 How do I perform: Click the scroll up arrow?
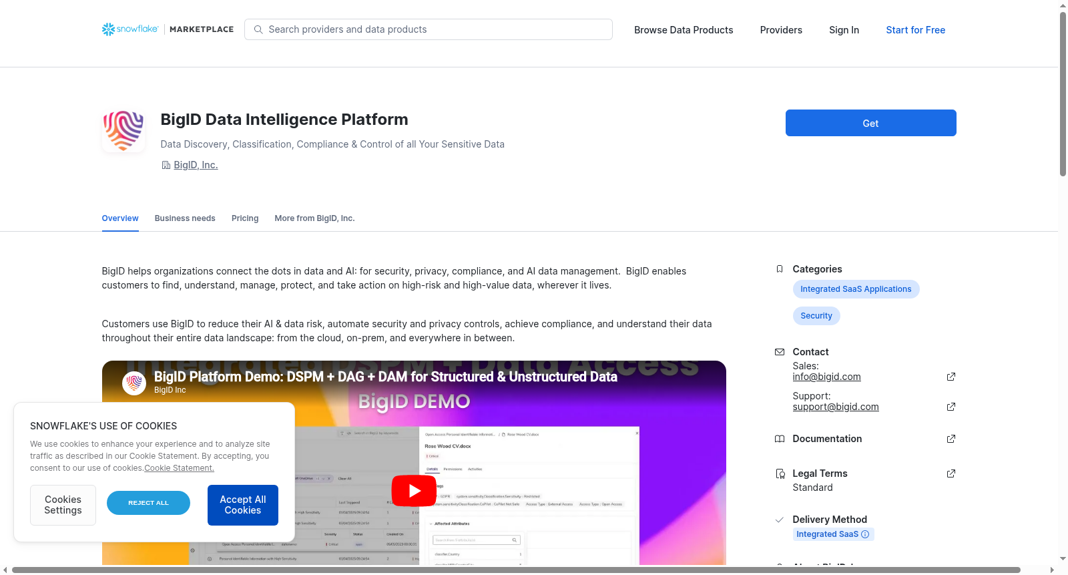coord(1063,5)
